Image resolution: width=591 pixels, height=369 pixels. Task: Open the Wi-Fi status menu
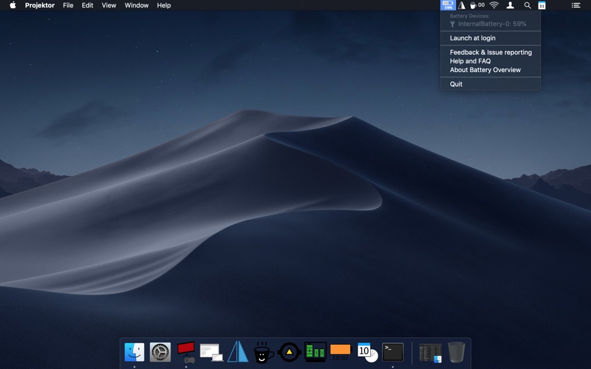pyautogui.click(x=494, y=5)
